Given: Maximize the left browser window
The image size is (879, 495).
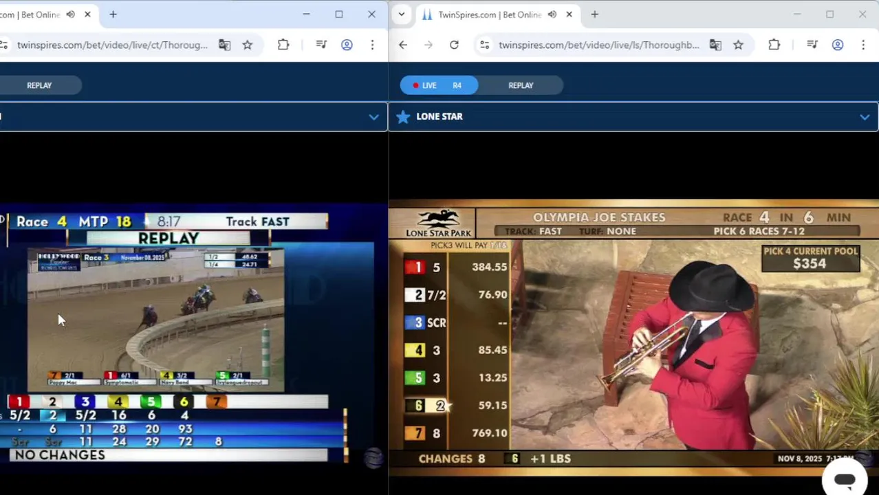Looking at the screenshot, I should point(339,14).
